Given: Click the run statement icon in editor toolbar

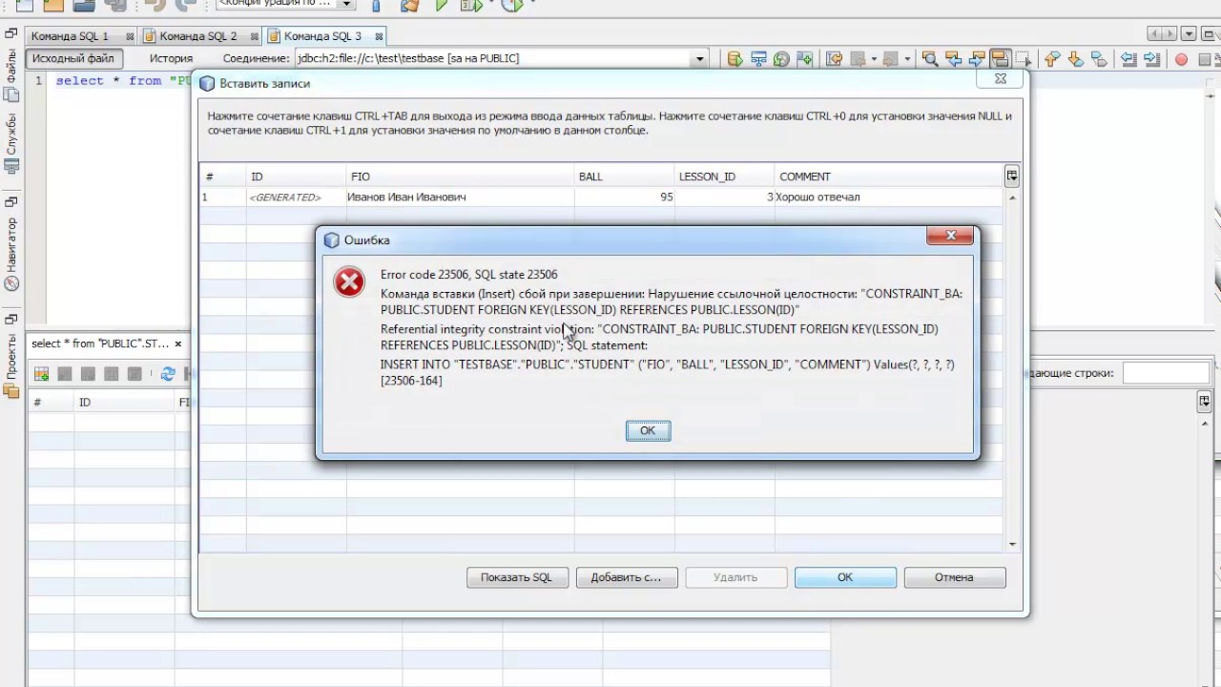Looking at the screenshot, I should 758,59.
